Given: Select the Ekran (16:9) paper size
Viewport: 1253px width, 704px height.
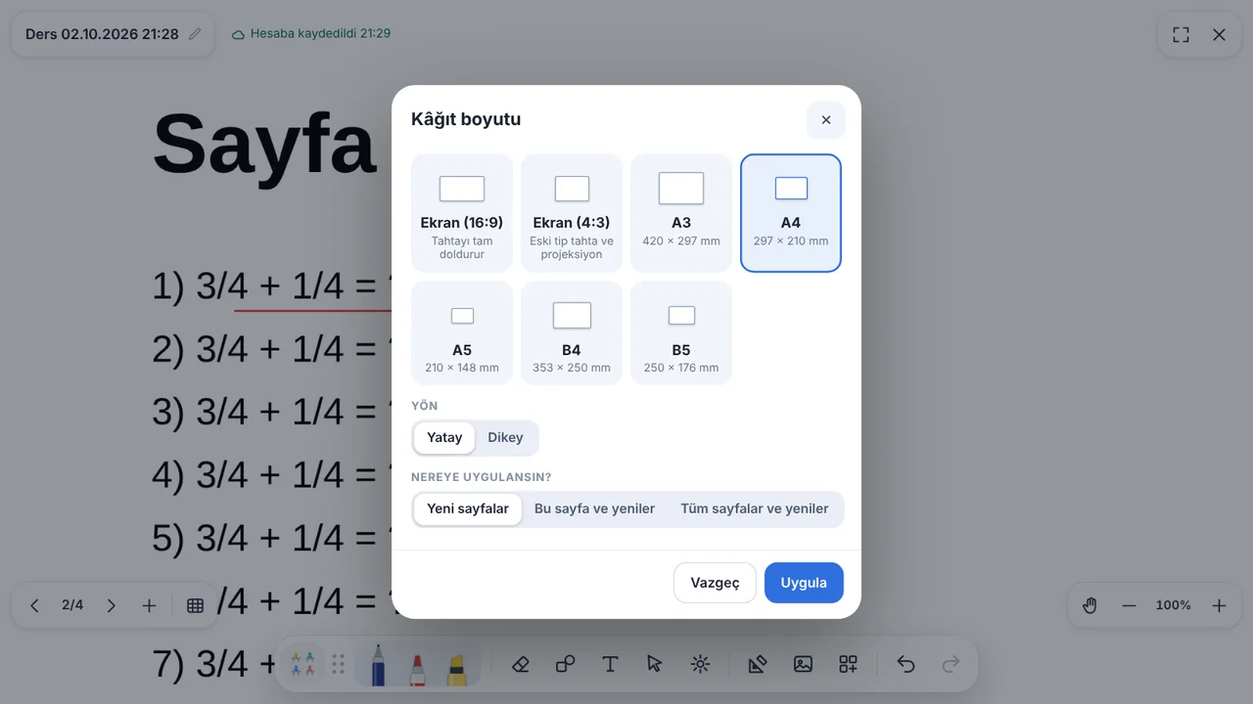Looking at the screenshot, I should (462, 213).
